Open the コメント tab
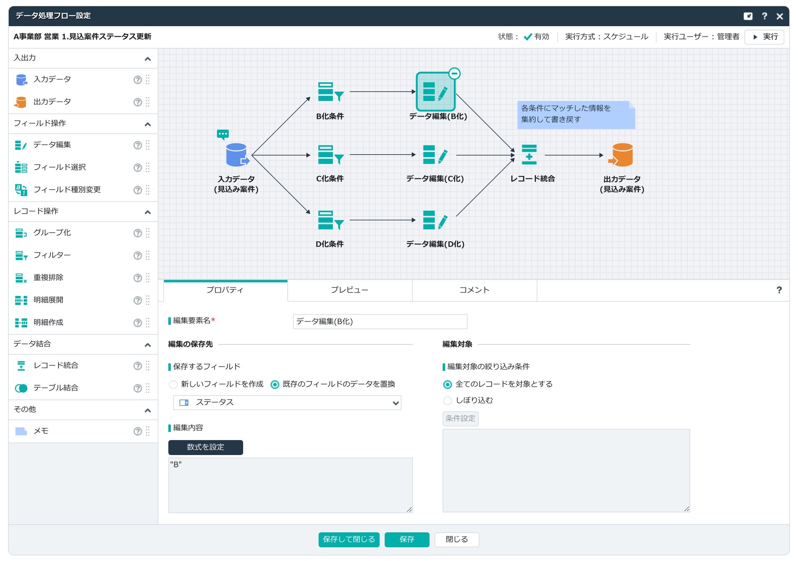 click(x=474, y=290)
